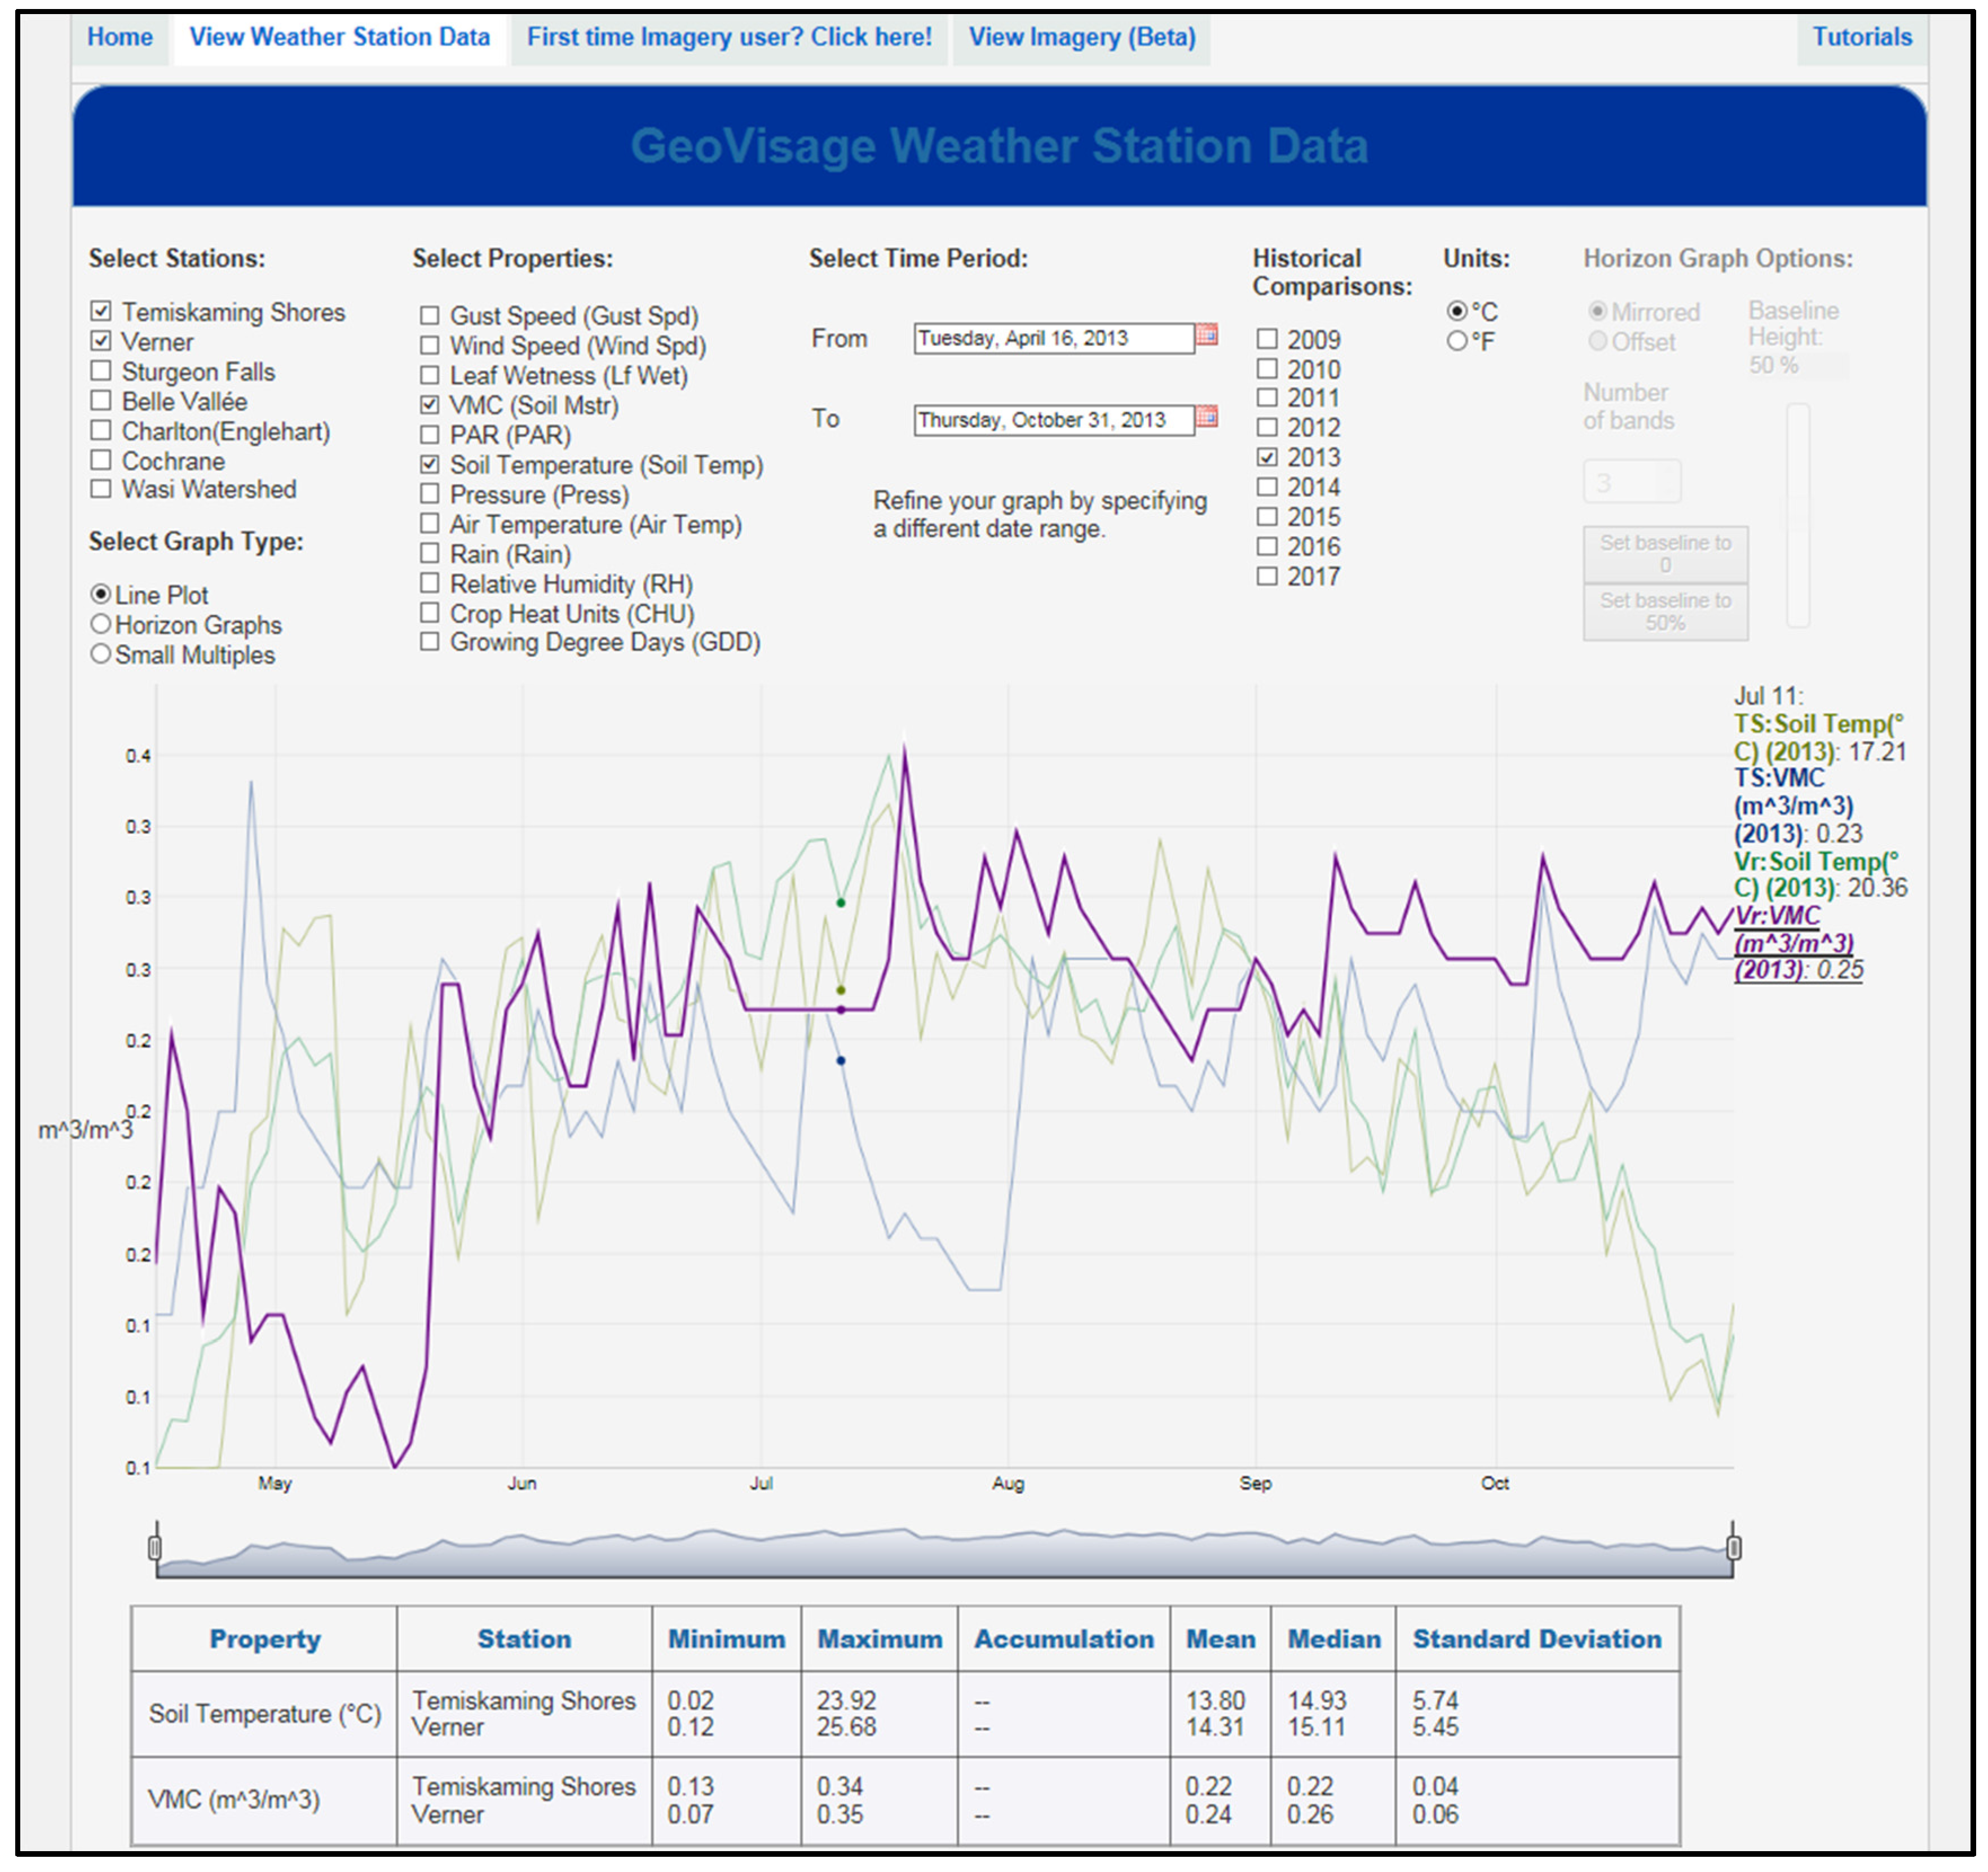1988x1872 pixels.
Task: Click Vr:VMC legend entry
Action: [x=1798, y=943]
